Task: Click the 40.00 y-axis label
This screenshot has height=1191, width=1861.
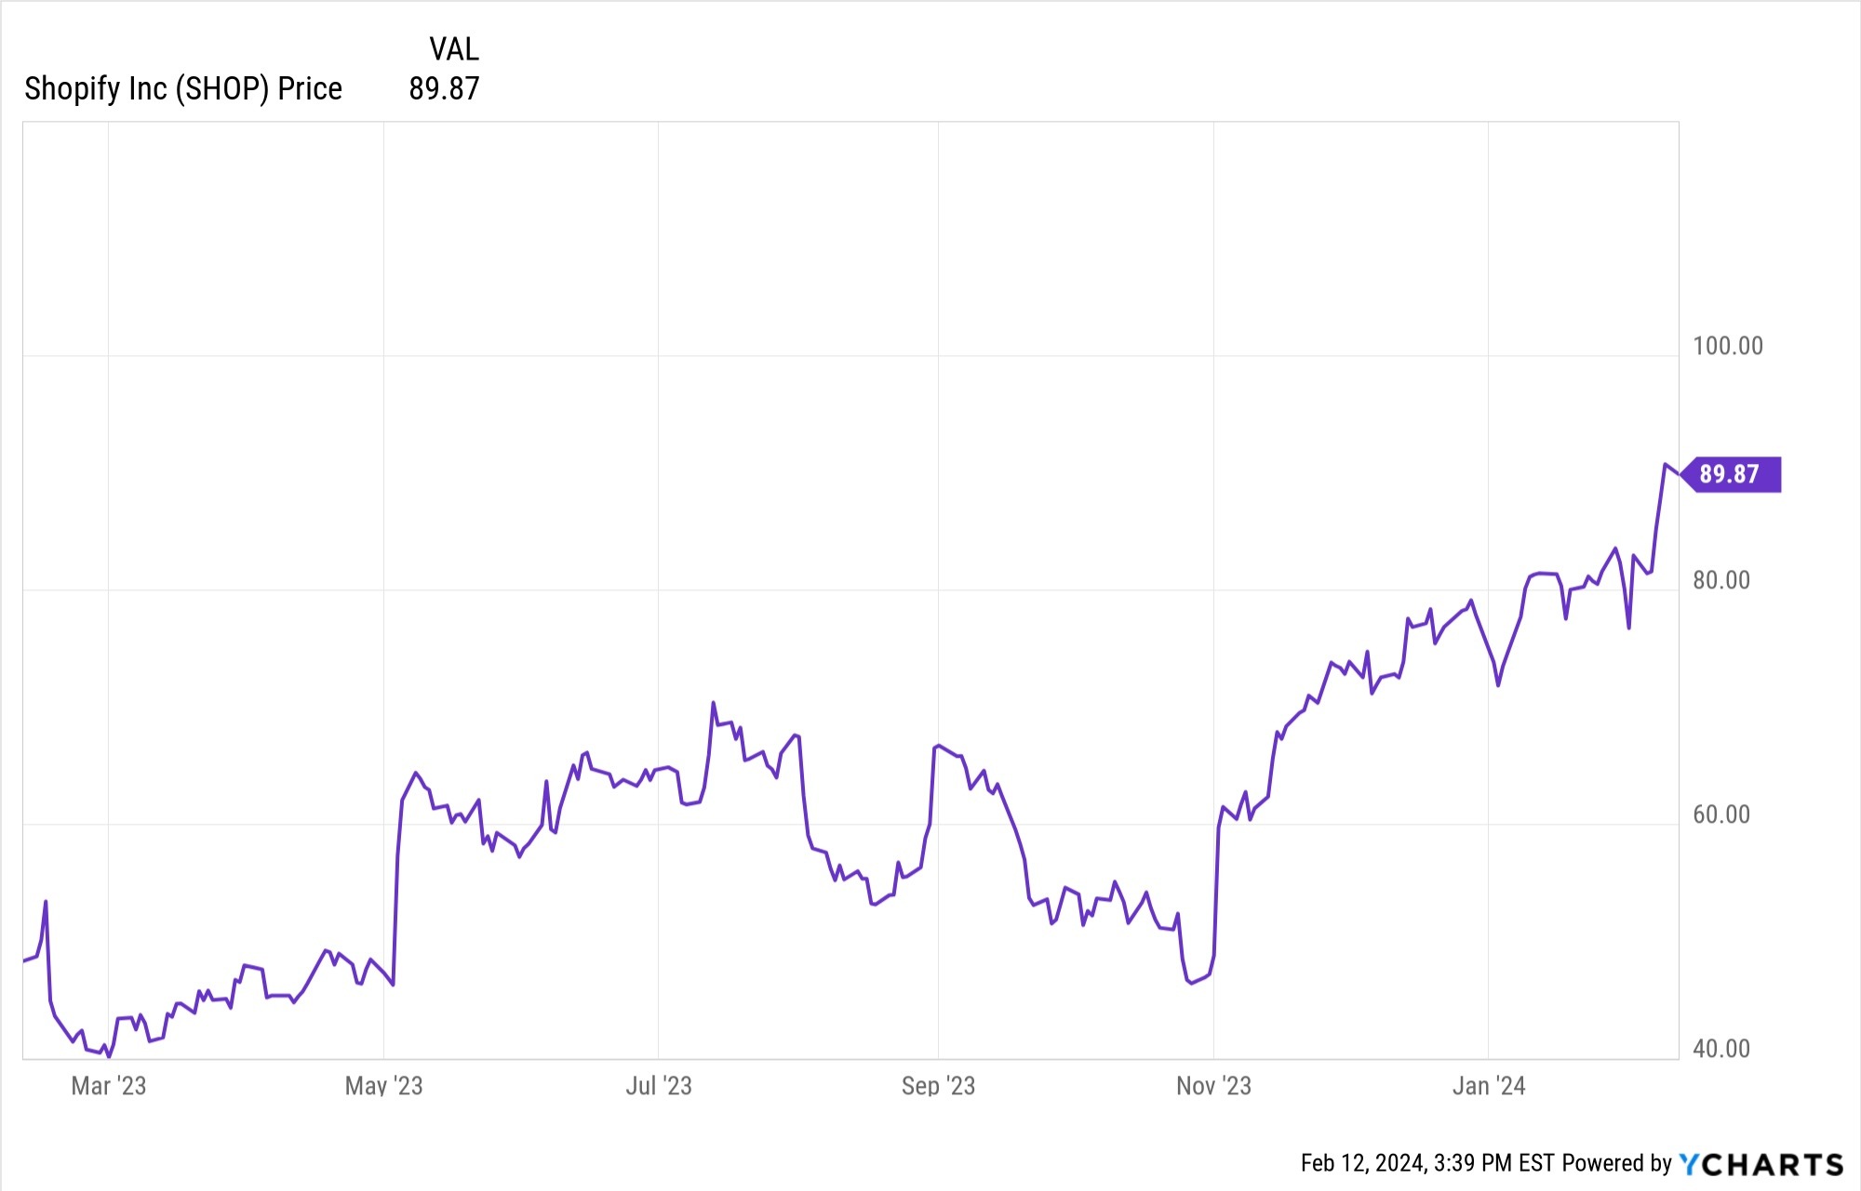Action: (x=1721, y=1049)
